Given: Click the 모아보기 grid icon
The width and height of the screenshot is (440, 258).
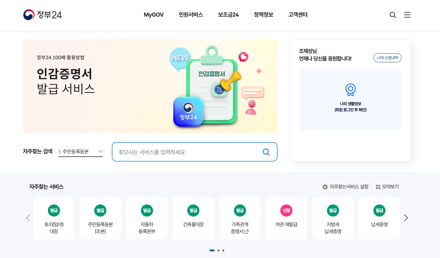Looking at the screenshot, I should point(378,187).
